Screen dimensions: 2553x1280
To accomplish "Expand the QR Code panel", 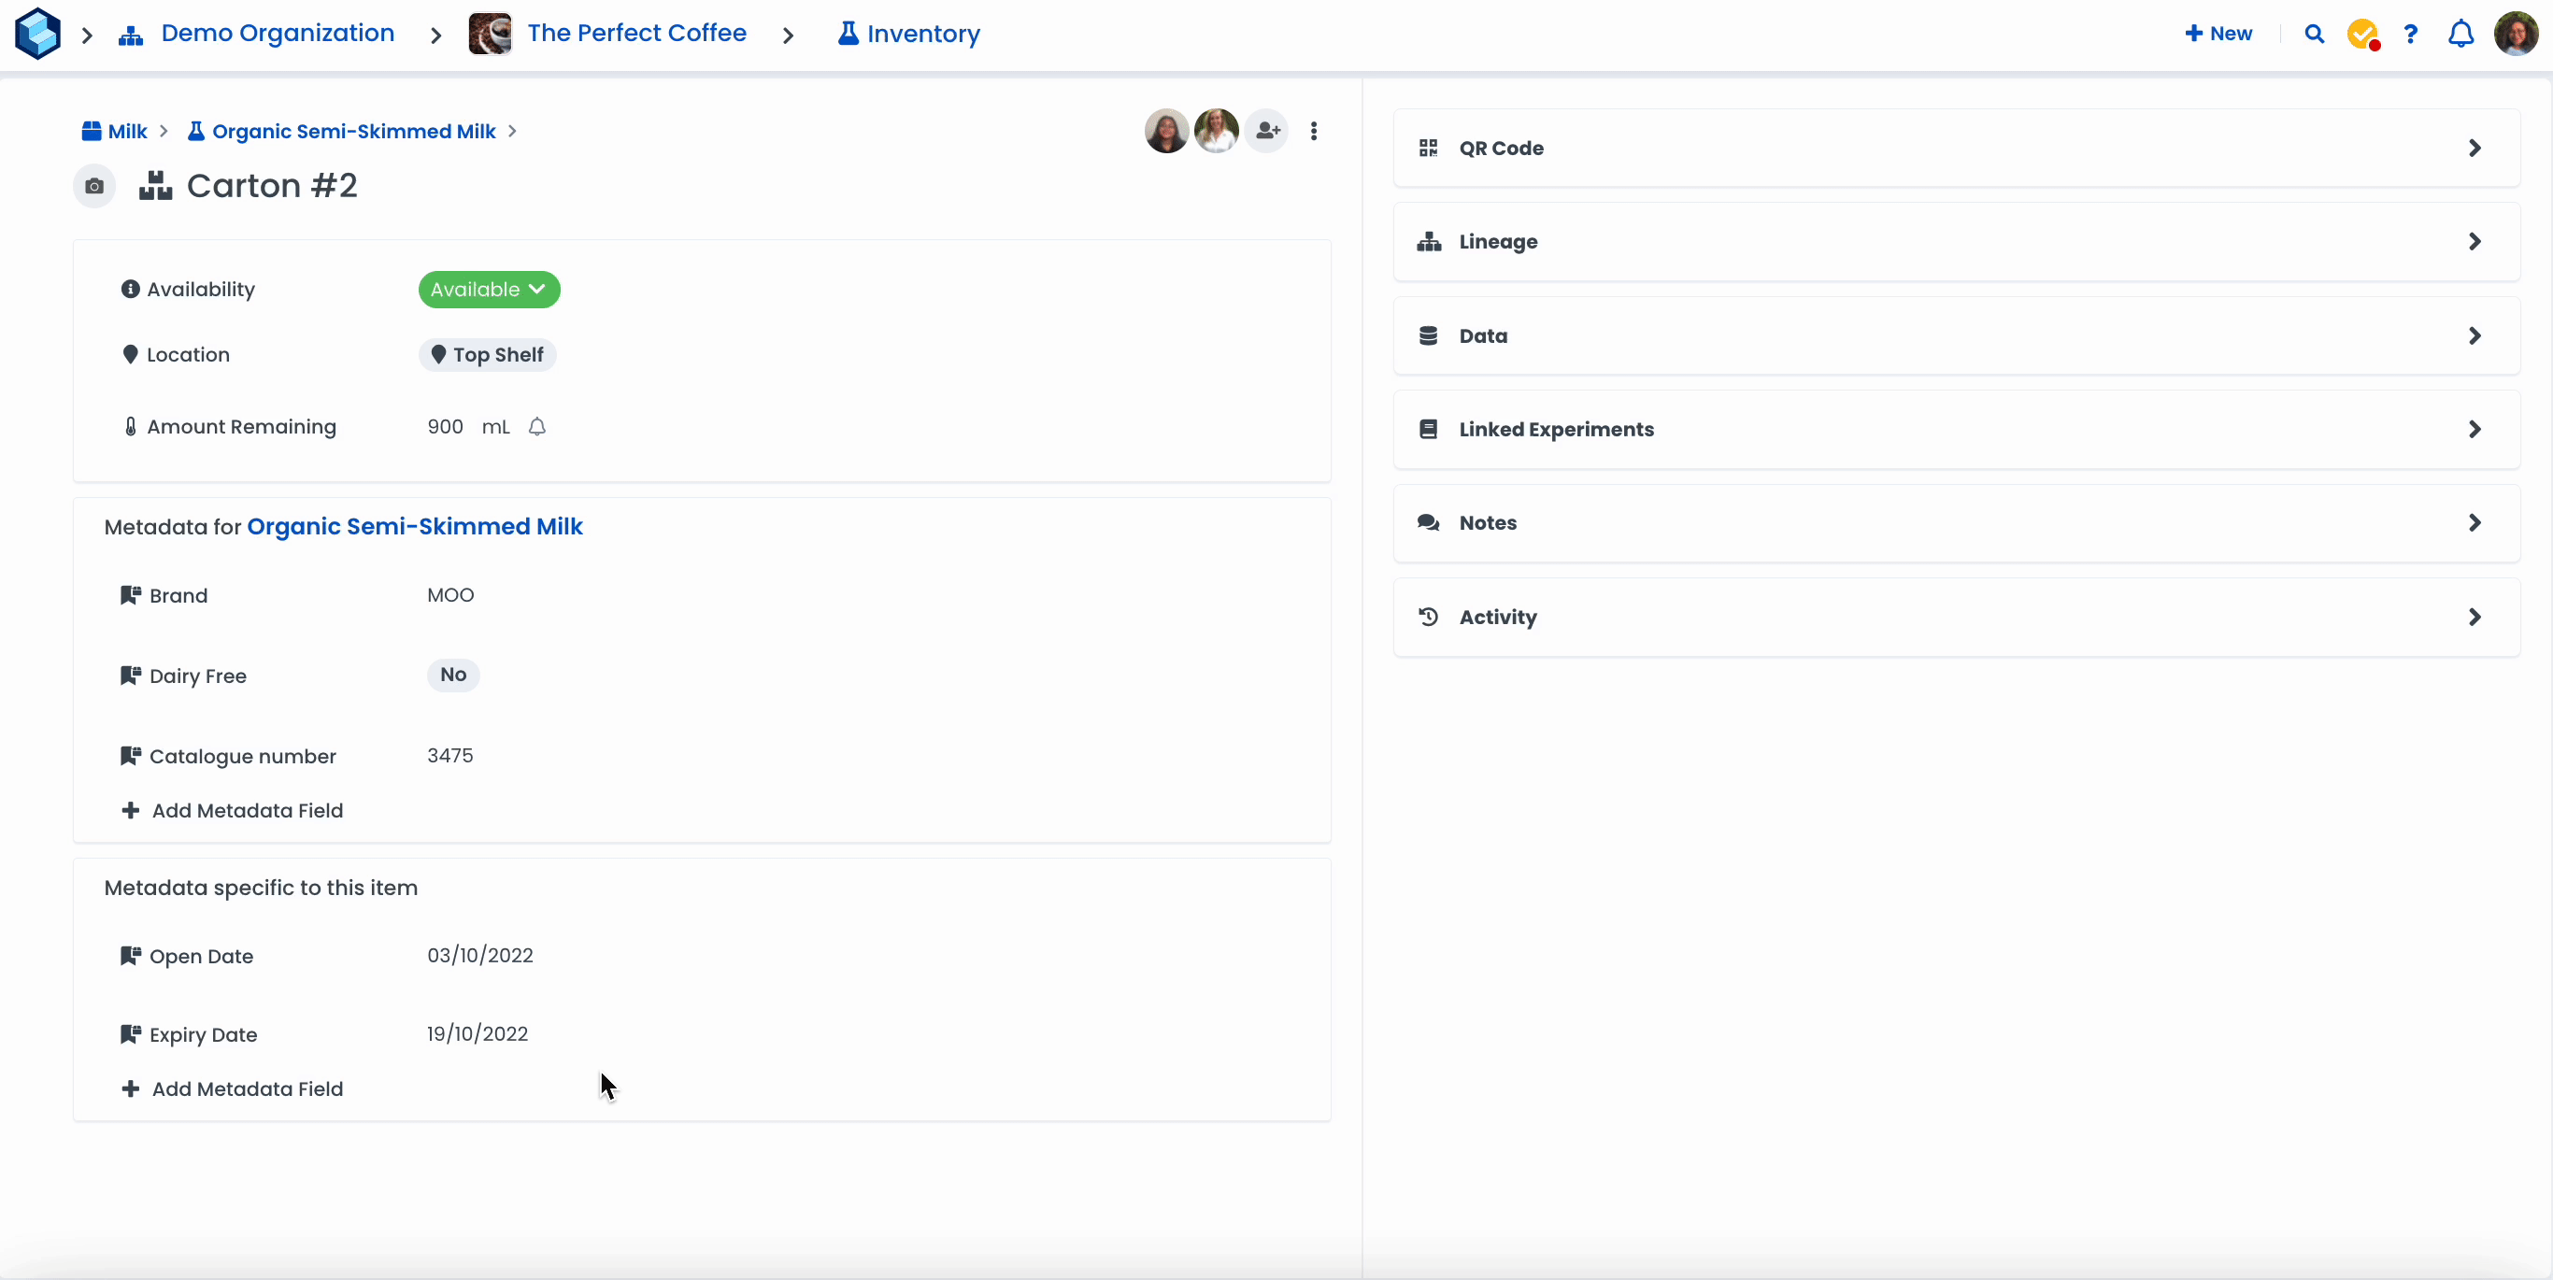I will click(x=1955, y=149).
